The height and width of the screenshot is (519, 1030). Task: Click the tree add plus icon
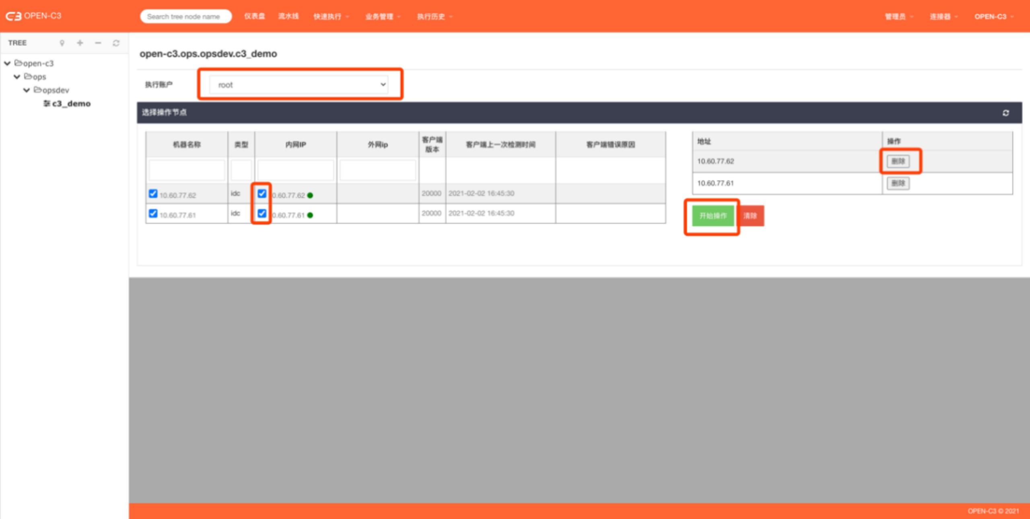pos(80,43)
